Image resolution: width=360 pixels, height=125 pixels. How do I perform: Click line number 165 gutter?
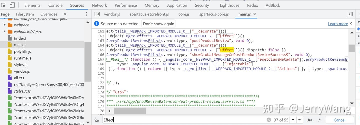101,50
